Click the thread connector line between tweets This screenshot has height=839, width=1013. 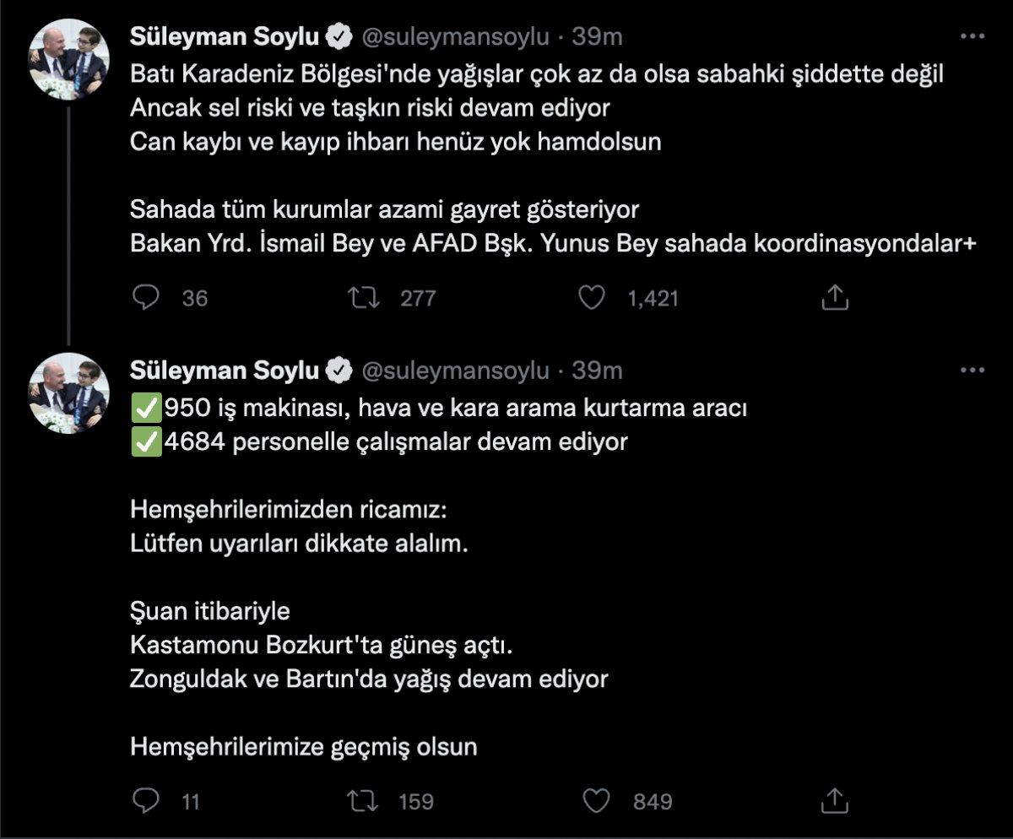(68, 219)
